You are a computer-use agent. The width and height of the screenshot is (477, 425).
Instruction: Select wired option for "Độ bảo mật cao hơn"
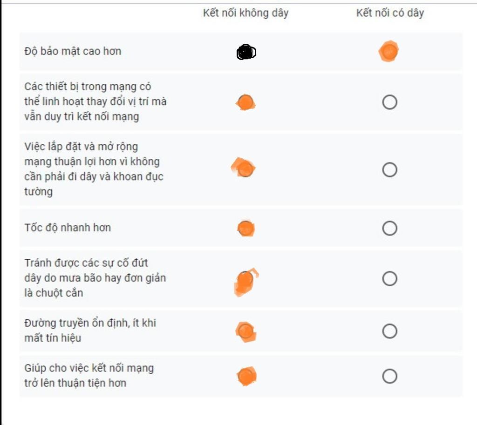[389, 51]
